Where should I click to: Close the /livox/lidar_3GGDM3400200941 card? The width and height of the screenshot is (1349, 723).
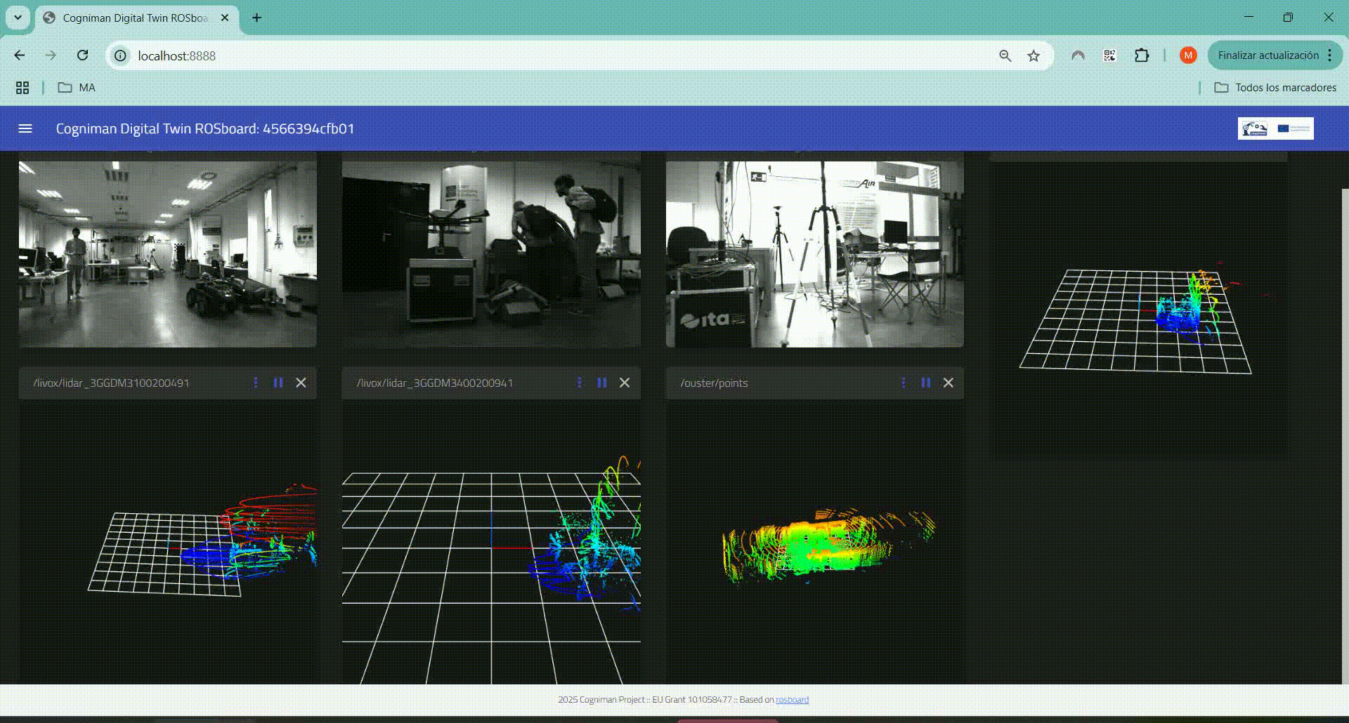click(625, 383)
